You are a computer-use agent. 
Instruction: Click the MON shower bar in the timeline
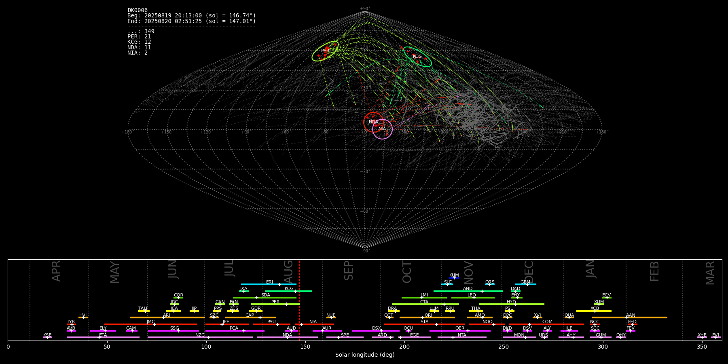520,337
